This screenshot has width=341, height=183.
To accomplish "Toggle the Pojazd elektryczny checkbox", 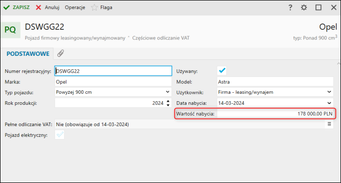I will pyautogui.click(x=60, y=135).
